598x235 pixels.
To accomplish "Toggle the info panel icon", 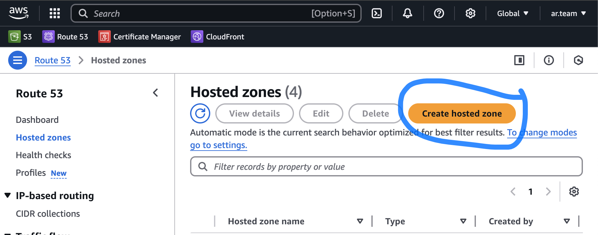I will (x=549, y=60).
